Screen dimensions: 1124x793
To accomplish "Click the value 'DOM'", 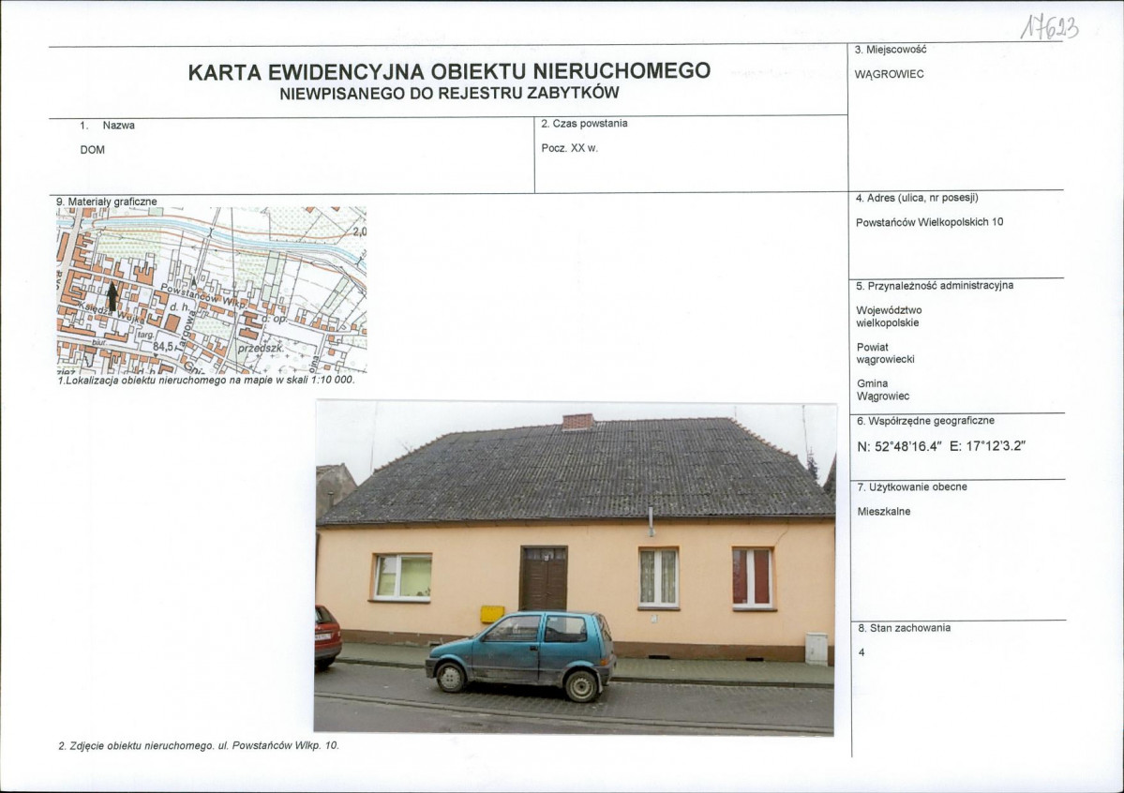I will point(93,150).
